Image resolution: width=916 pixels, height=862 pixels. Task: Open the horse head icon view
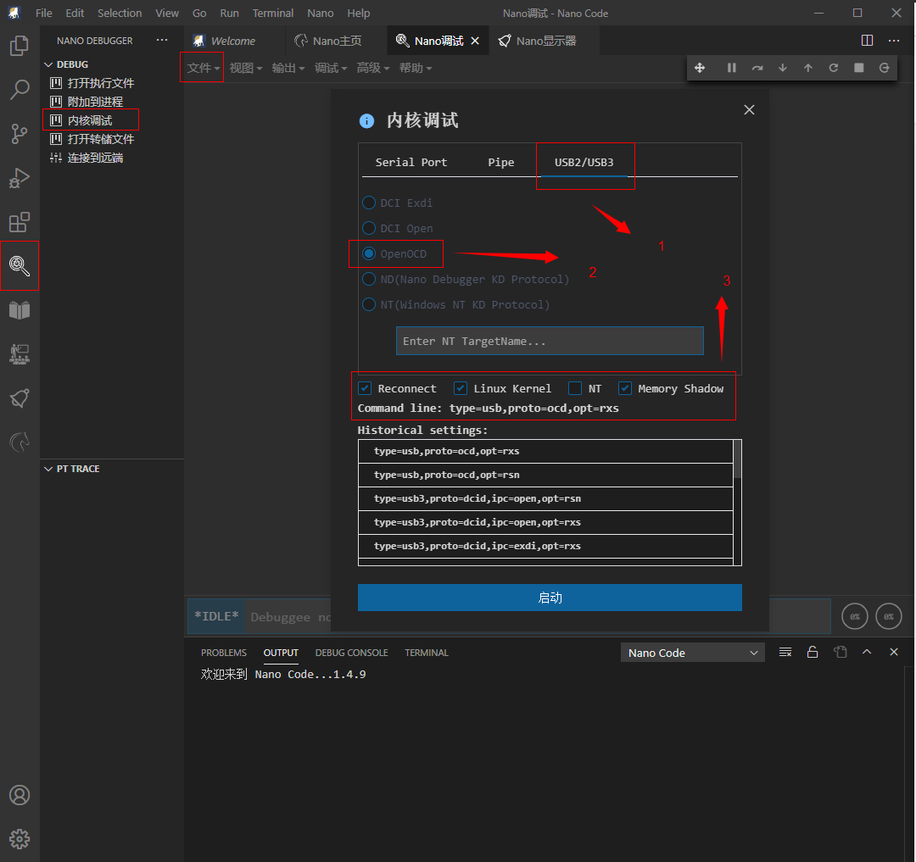point(20,442)
